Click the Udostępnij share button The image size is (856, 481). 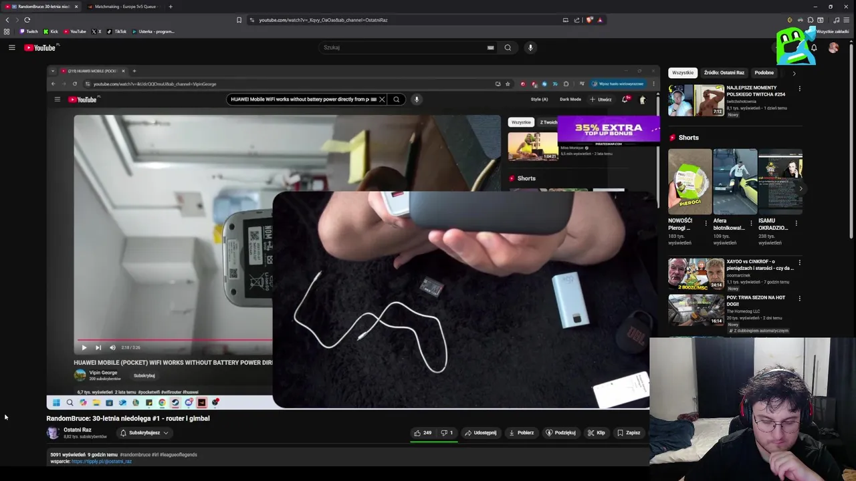[480, 433]
